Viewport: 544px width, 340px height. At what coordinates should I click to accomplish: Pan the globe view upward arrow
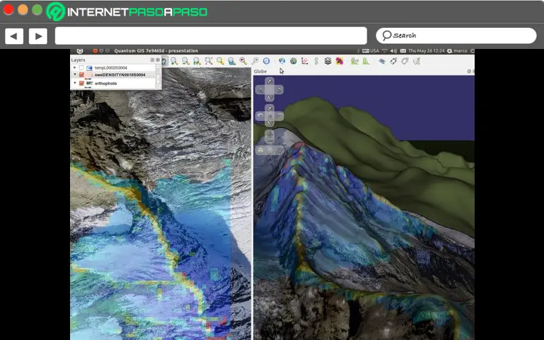pos(269,82)
